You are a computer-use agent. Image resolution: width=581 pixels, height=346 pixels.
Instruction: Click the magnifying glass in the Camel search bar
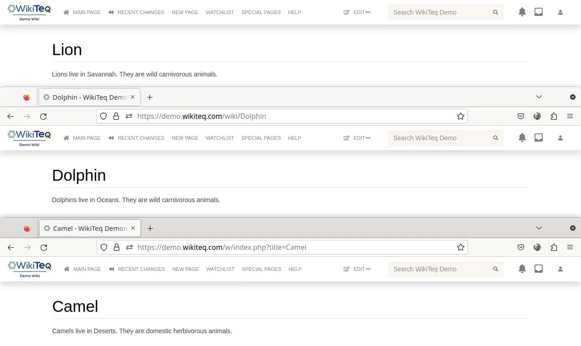pos(495,269)
